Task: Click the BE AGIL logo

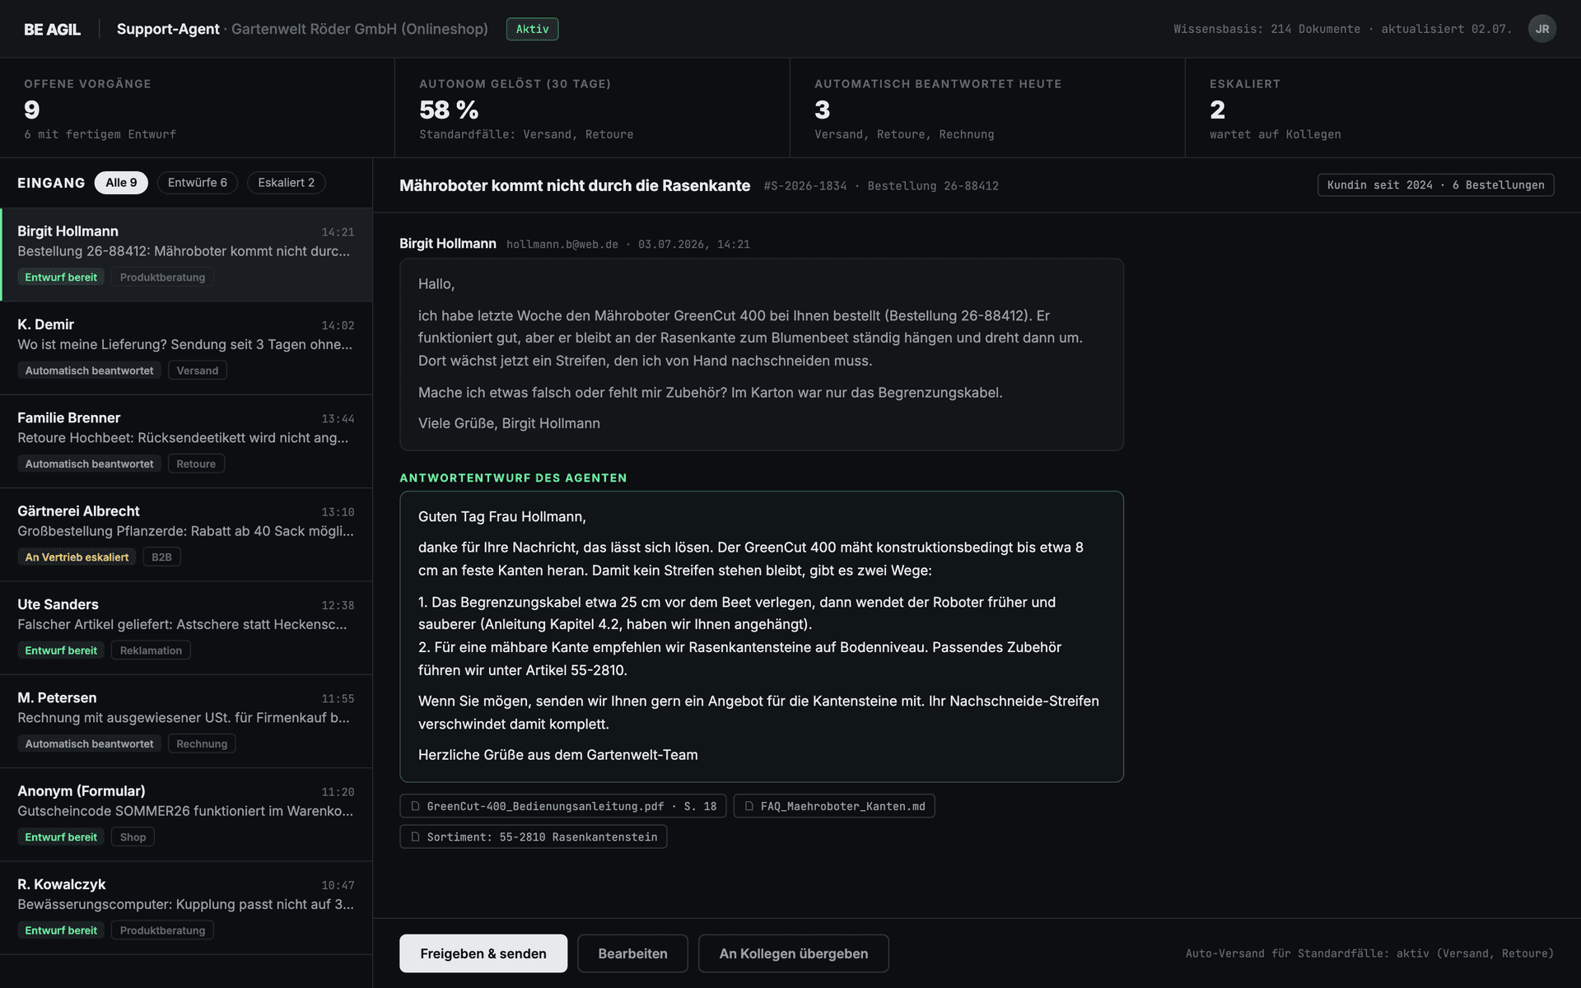Action: 52,30
